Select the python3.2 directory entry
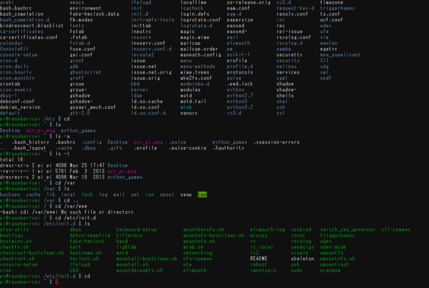The image size is (429, 288). (x=240, y=107)
